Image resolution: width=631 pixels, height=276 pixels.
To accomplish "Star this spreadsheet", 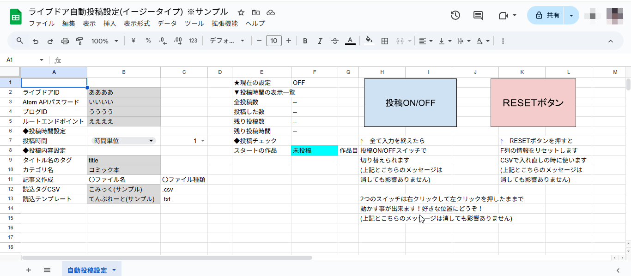I will pos(241,12).
